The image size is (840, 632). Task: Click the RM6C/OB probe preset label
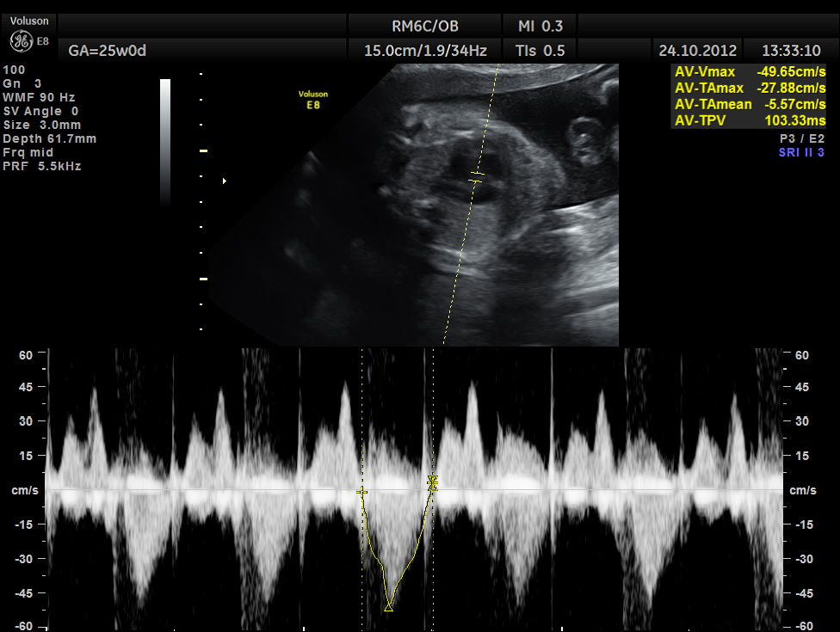[425, 26]
